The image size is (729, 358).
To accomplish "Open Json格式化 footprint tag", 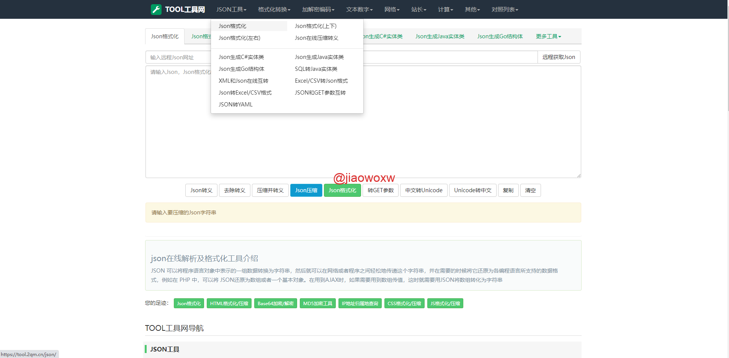I will click(x=189, y=303).
